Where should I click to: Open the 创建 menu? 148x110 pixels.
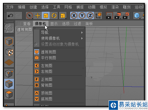pos(33,7)
